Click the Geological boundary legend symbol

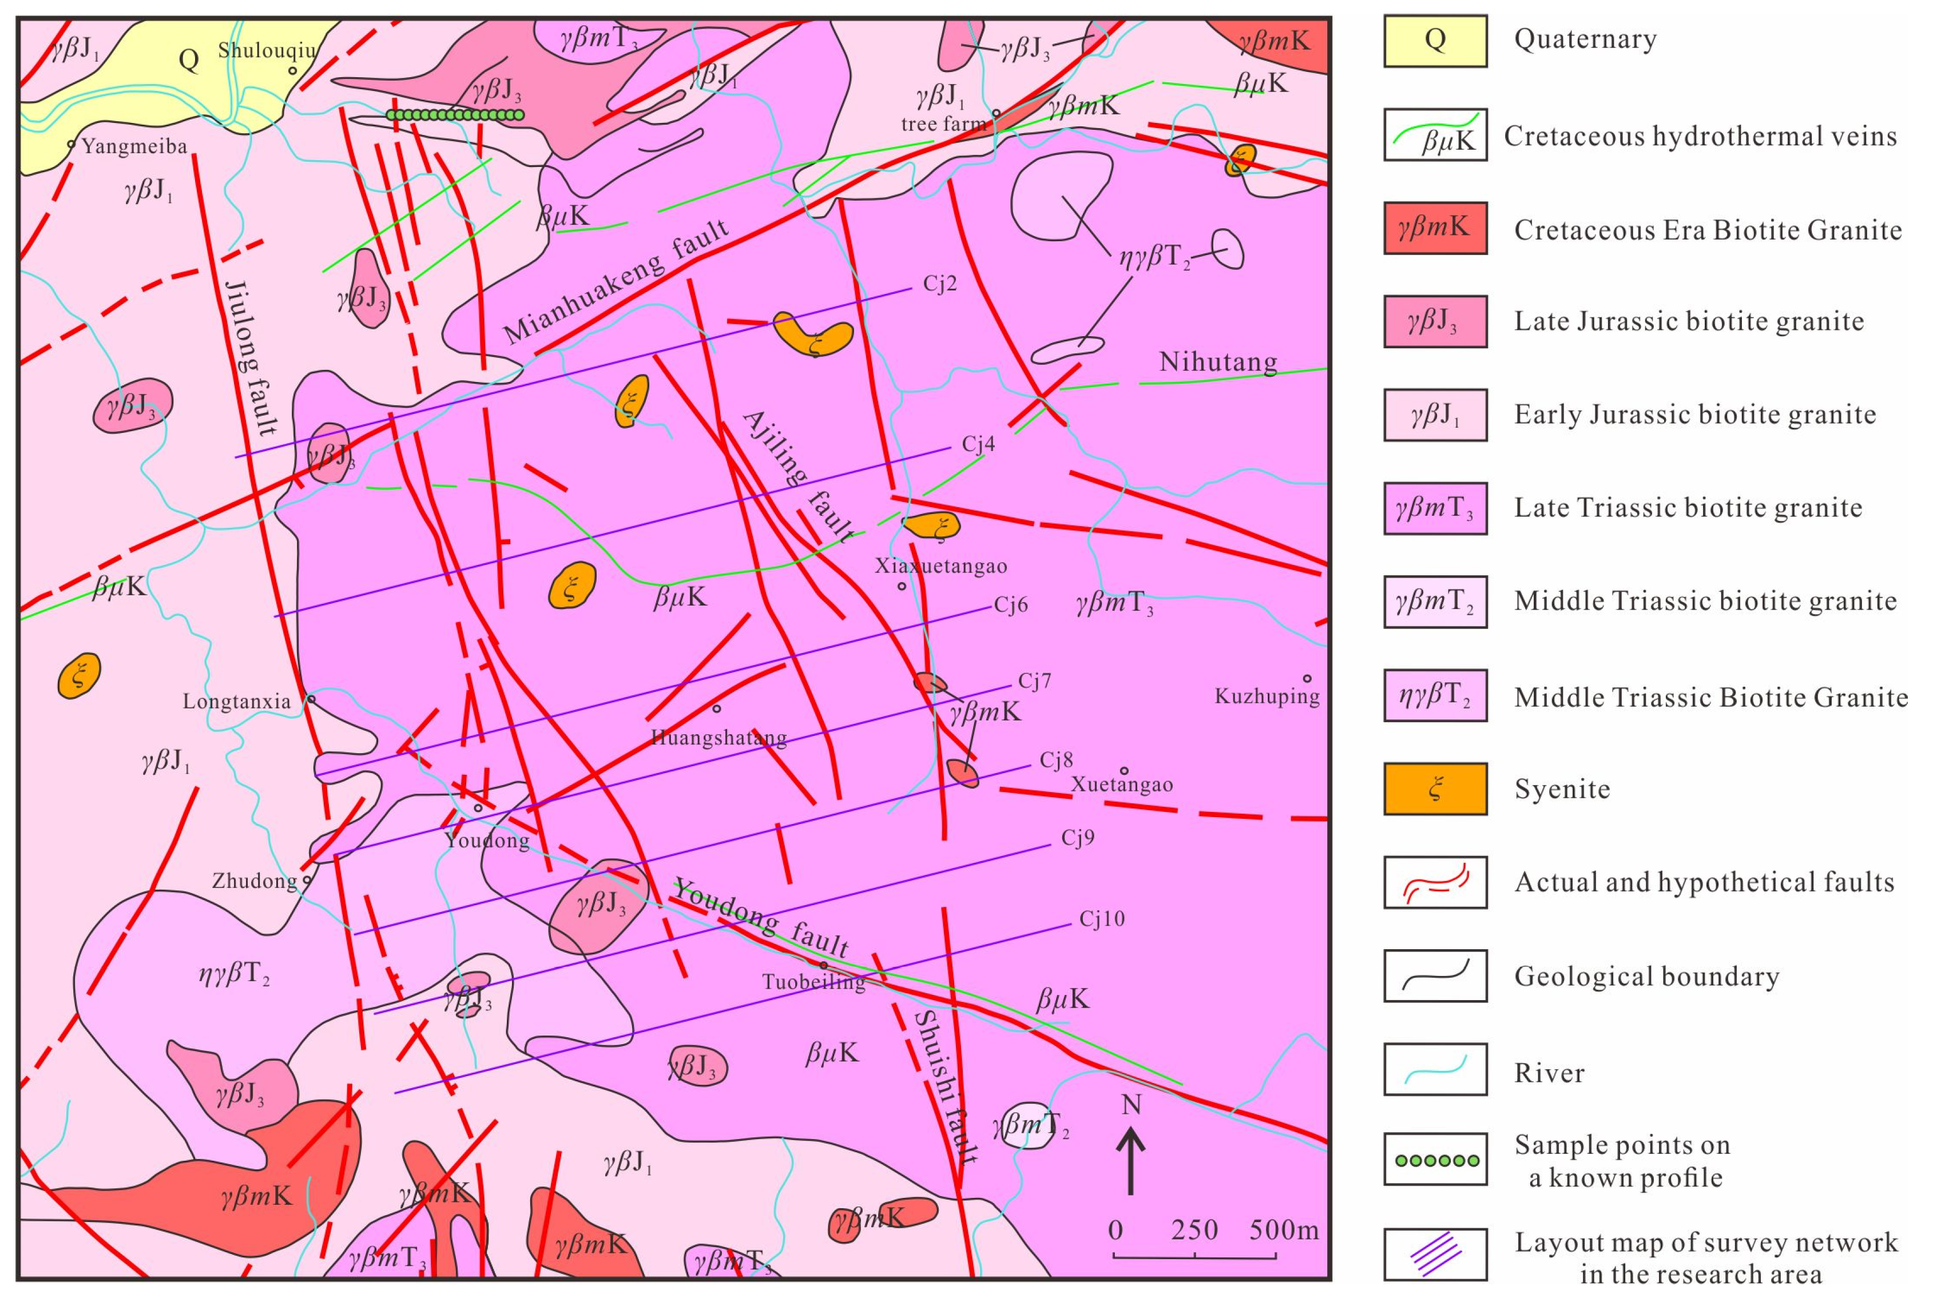tap(1435, 975)
